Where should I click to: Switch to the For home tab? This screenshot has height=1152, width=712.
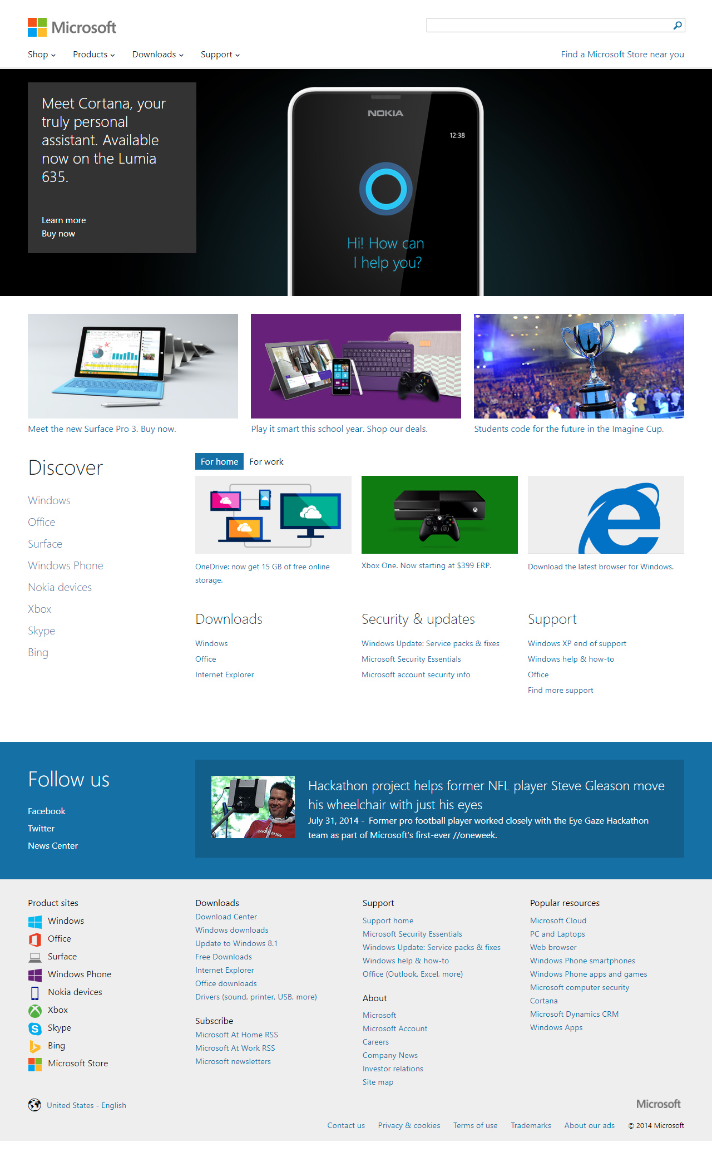[219, 461]
